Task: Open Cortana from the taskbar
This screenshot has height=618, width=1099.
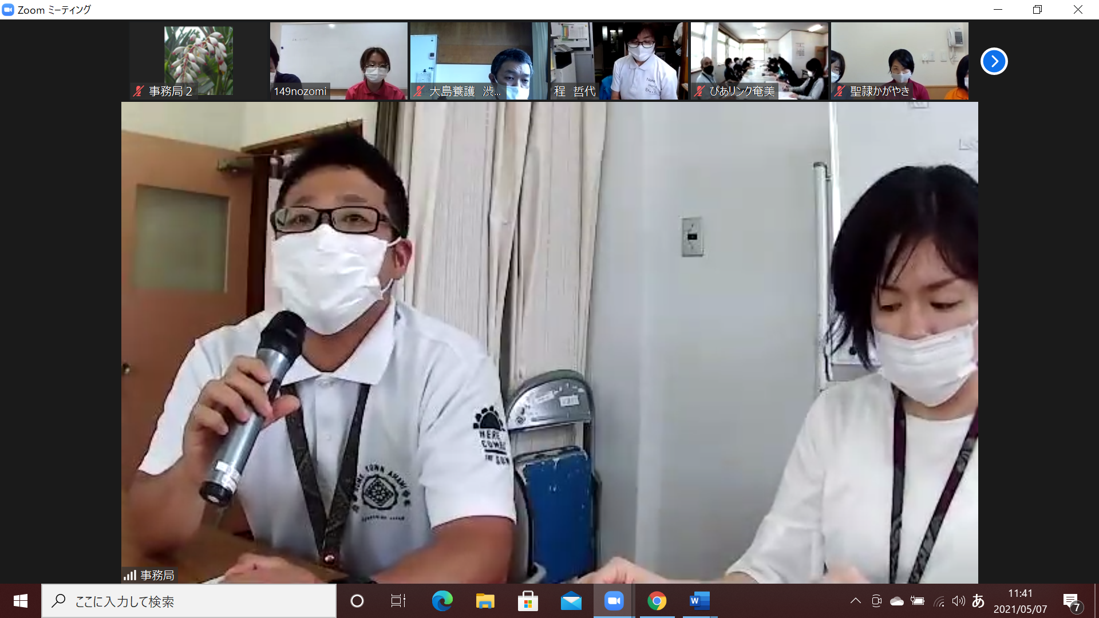Action: 357,601
